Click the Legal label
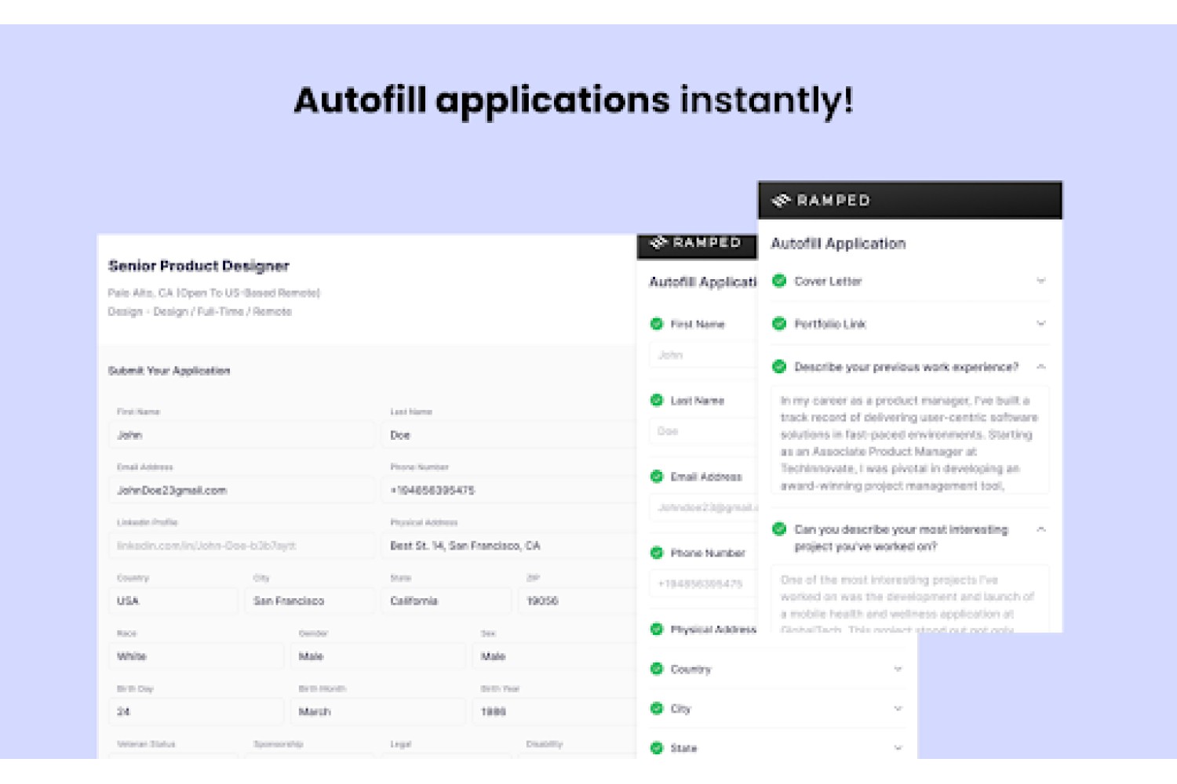The height and width of the screenshot is (784, 1177). click(x=400, y=744)
